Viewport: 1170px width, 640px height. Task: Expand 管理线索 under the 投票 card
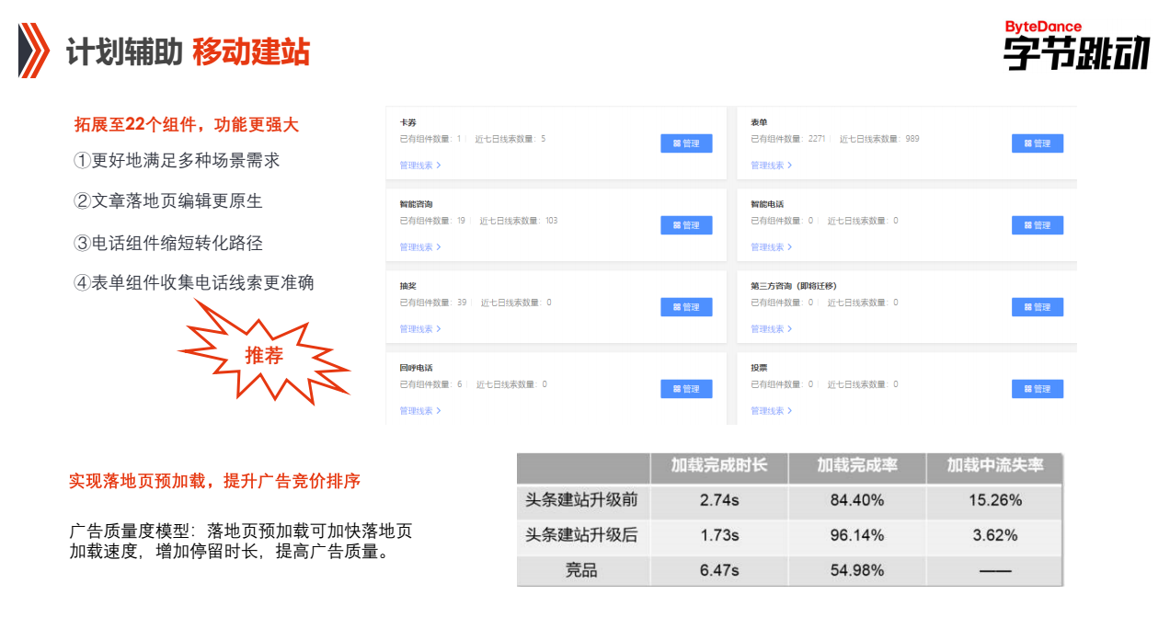coord(767,410)
